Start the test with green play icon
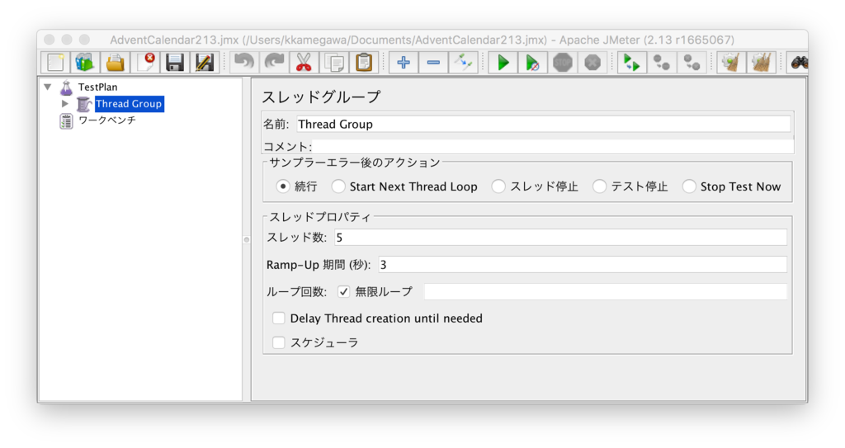Image resolution: width=845 pixels, height=448 pixels. click(503, 63)
